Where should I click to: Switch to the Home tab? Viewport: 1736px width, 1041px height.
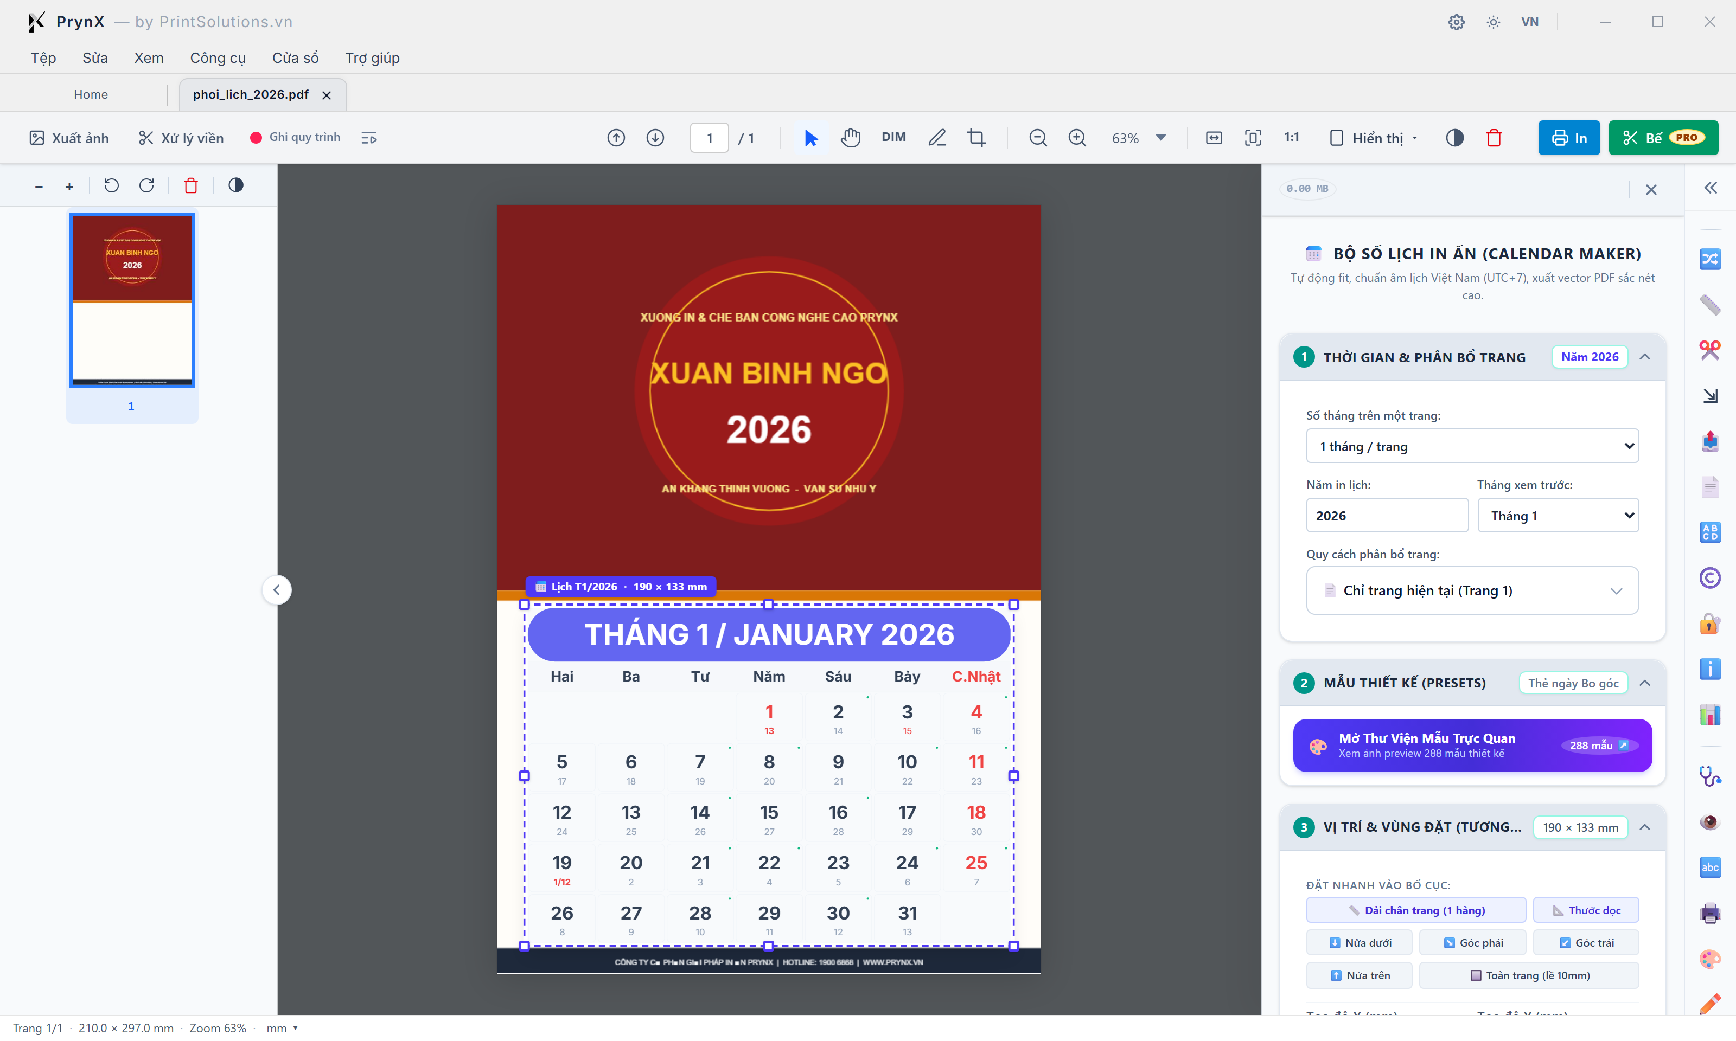(x=91, y=94)
